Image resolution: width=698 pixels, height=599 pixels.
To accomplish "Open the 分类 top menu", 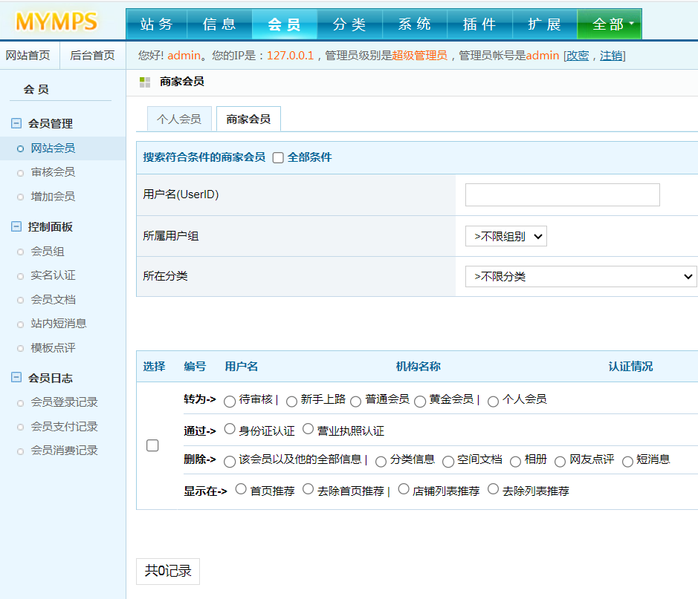I will pyautogui.click(x=349, y=24).
